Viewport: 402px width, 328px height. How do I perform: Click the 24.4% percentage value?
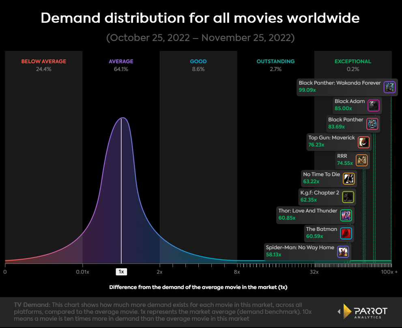click(43, 69)
